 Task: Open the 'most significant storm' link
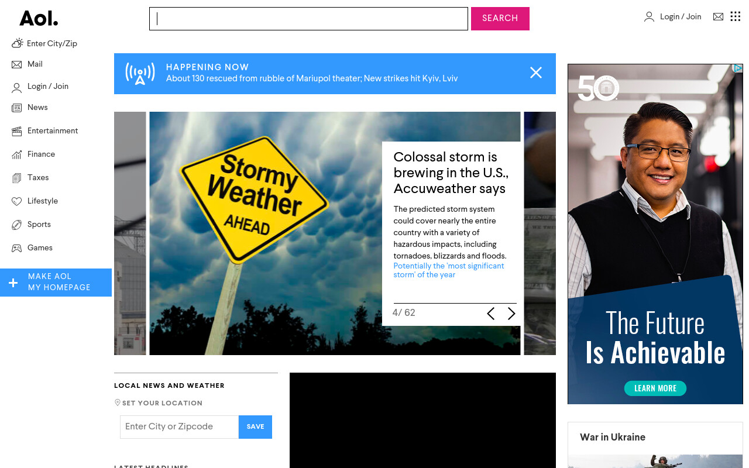coord(449,270)
